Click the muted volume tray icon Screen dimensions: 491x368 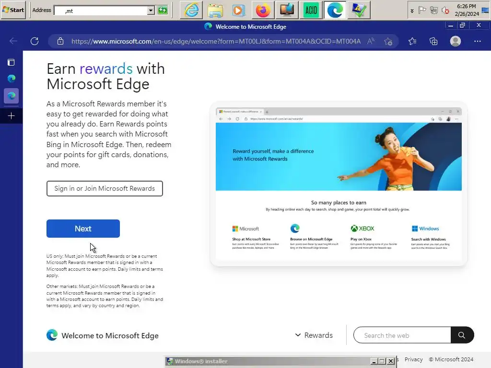click(x=445, y=11)
